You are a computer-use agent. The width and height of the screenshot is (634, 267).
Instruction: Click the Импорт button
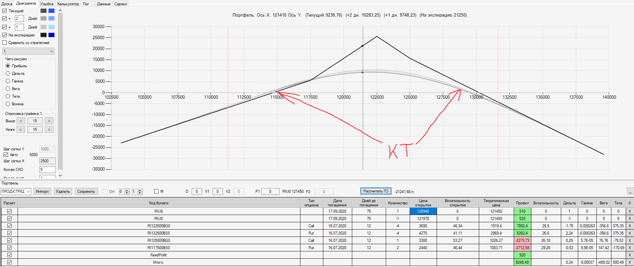click(42, 191)
